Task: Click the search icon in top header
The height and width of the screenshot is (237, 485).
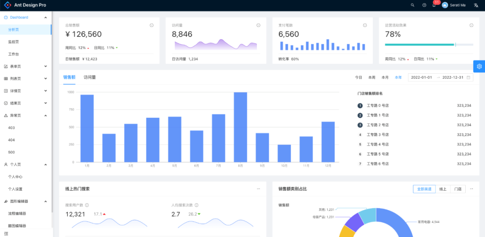Action: coord(413,5)
